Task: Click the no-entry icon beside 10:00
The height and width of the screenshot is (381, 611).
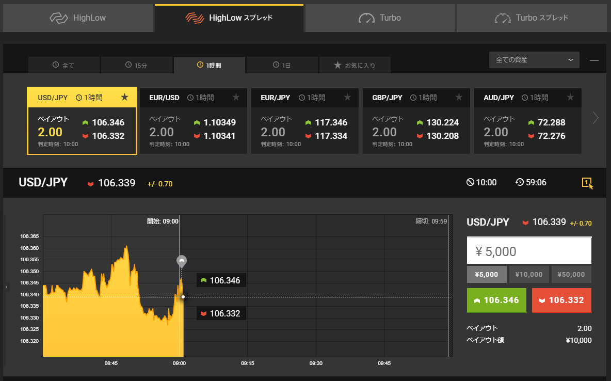Action: tap(470, 182)
